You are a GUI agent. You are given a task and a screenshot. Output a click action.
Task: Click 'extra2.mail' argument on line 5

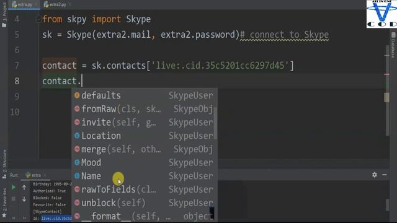[123, 35]
